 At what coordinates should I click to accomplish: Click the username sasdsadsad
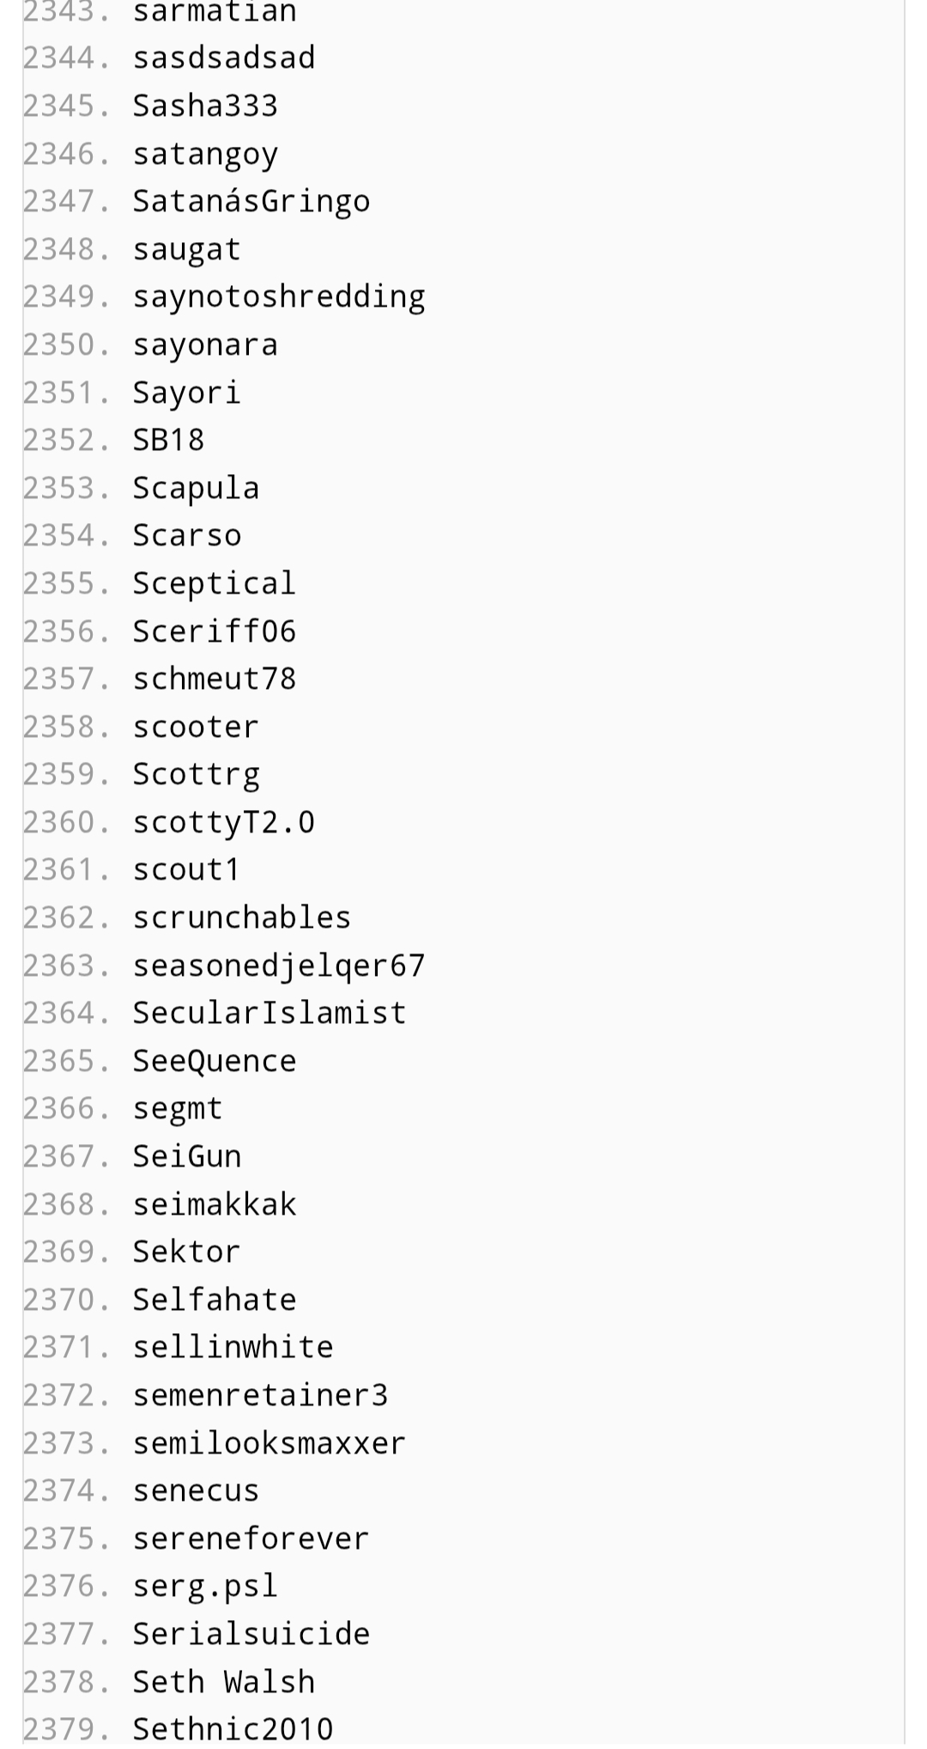click(224, 58)
